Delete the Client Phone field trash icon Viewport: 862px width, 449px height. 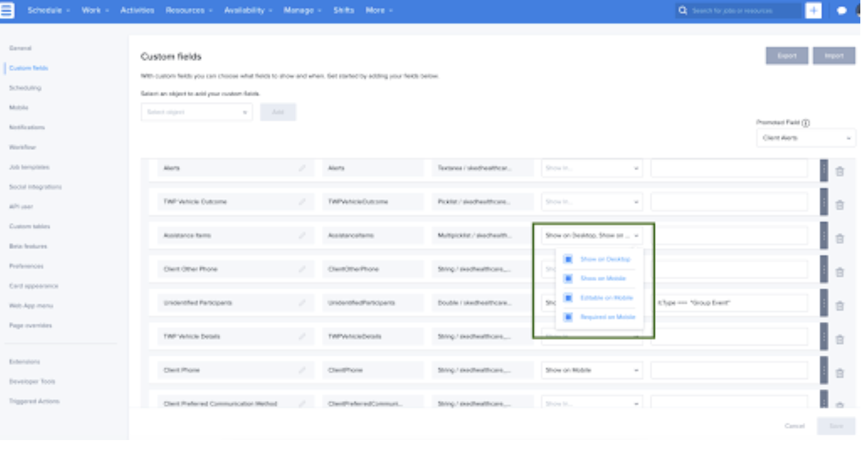[840, 373]
